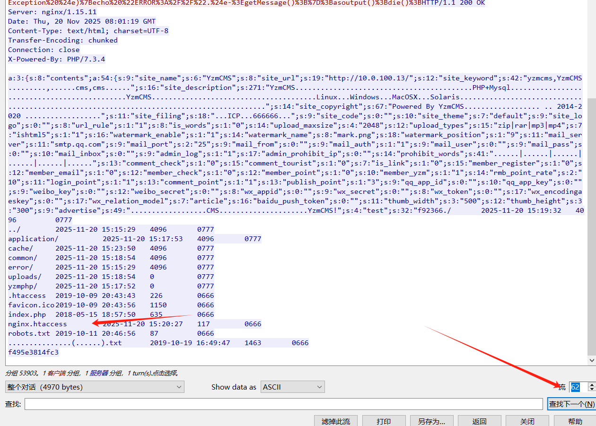Click the 打印 print button
The height and width of the screenshot is (426, 596).
384,421
